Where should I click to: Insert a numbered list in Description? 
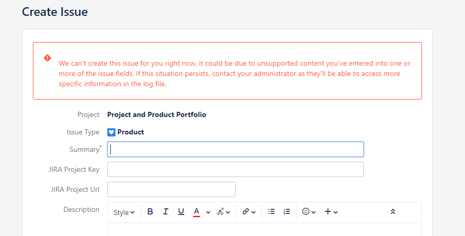(x=287, y=211)
